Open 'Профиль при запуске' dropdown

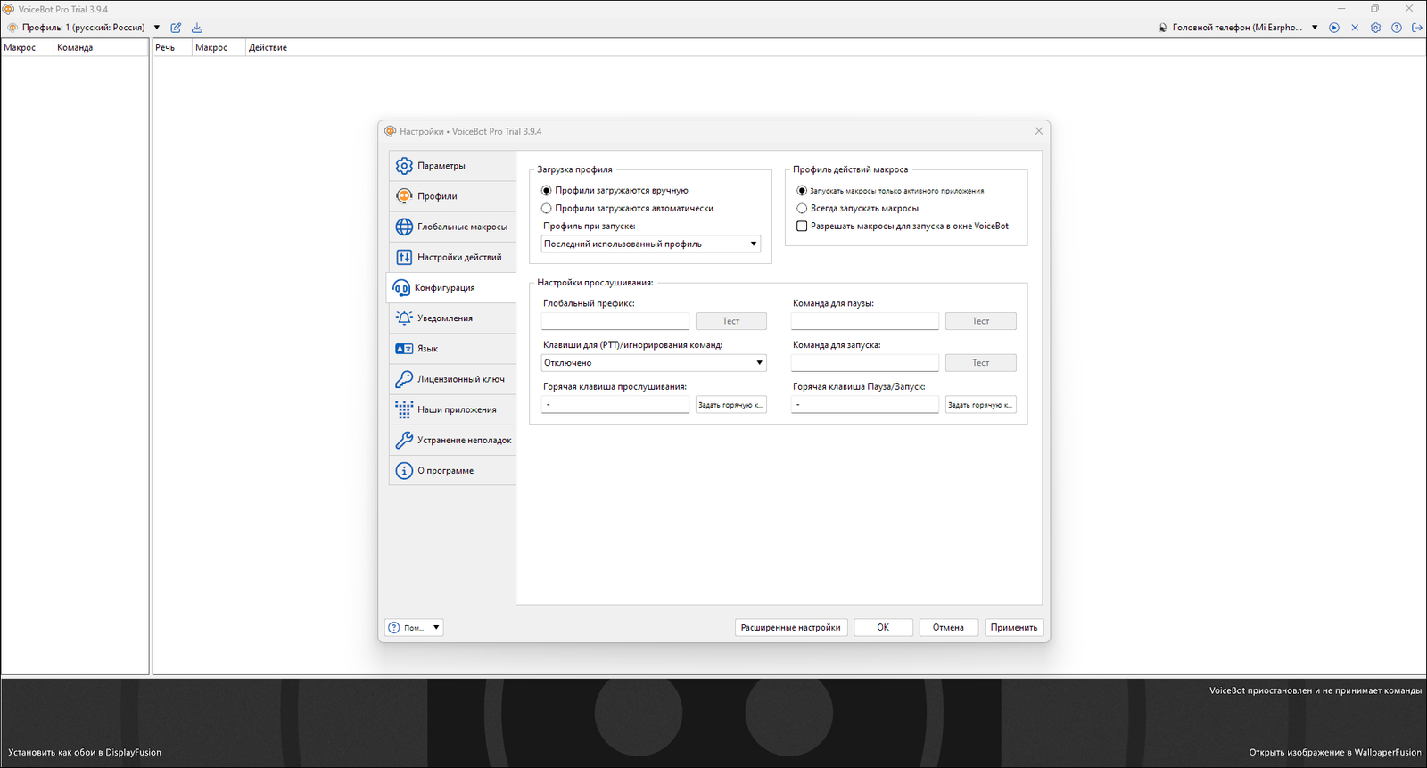[651, 244]
